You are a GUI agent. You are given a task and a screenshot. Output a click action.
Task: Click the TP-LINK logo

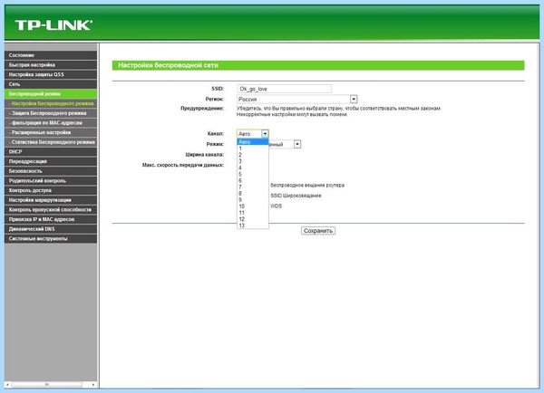[53, 25]
